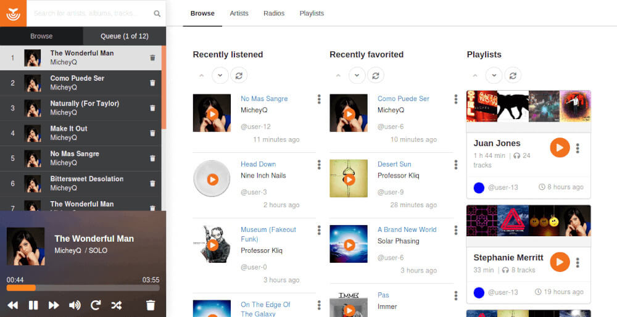Screen dimensions: 617x317
Task: Refresh the Recently listened list
Action: coord(239,75)
